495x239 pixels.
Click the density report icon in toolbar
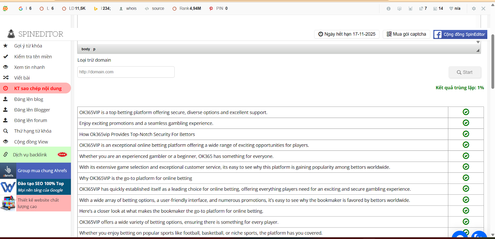pyautogui.click(x=411, y=9)
